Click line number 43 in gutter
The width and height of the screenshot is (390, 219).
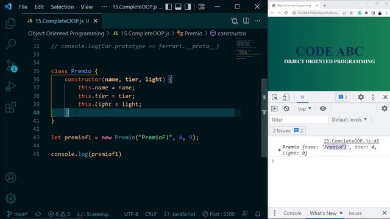tap(36, 137)
